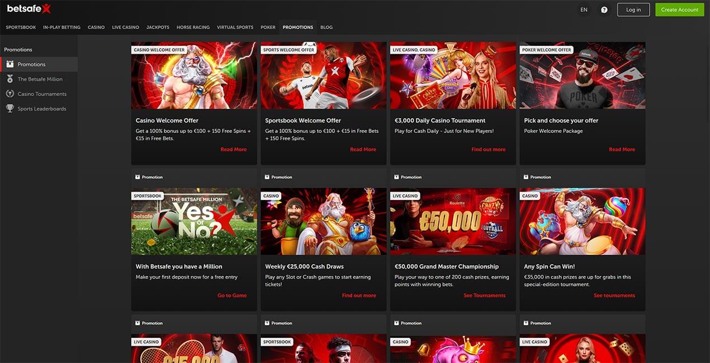The width and height of the screenshot is (710, 363).
Task: Select the Promotions top navigation tab
Action: coord(298,27)
